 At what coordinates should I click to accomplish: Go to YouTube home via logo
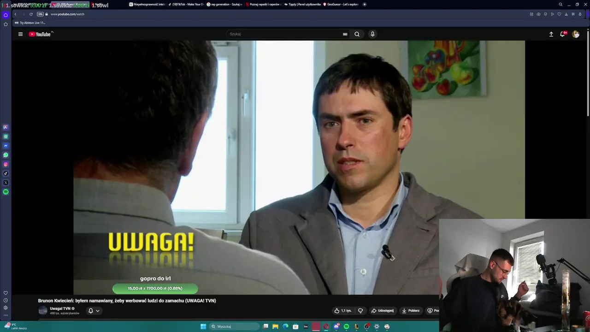[x=41, y=34]
